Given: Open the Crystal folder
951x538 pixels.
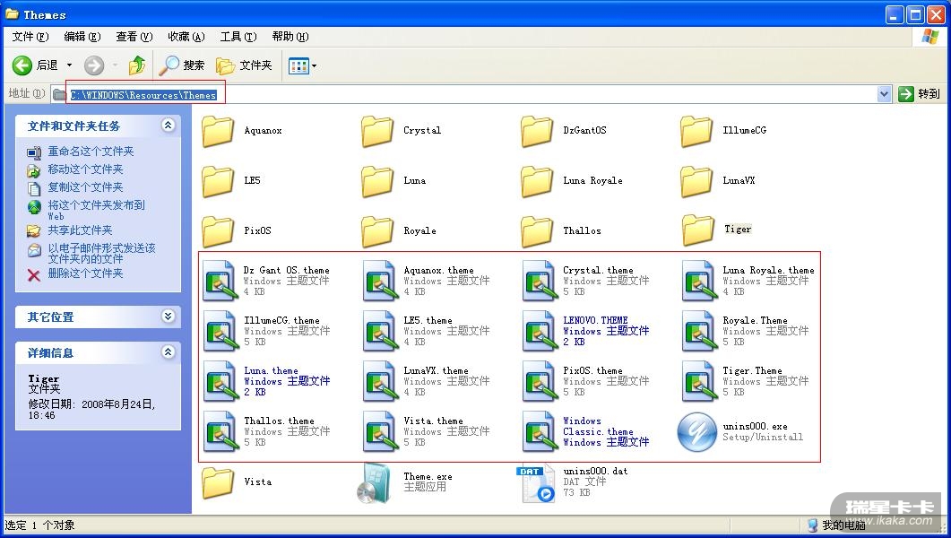Looking at the screenshot, I should pyautogui.click(x=401, y=131).
